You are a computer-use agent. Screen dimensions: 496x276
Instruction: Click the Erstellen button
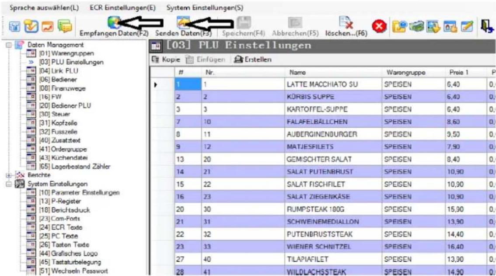(253, 59)
